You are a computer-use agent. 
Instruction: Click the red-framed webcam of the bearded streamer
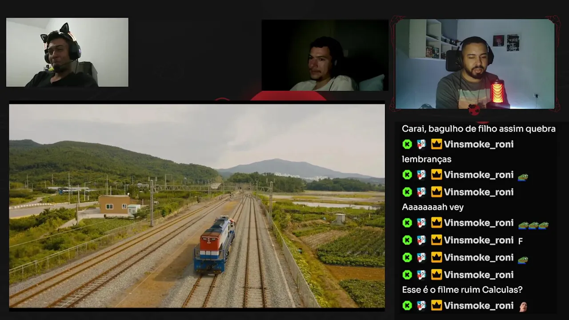tap(475, 64)
